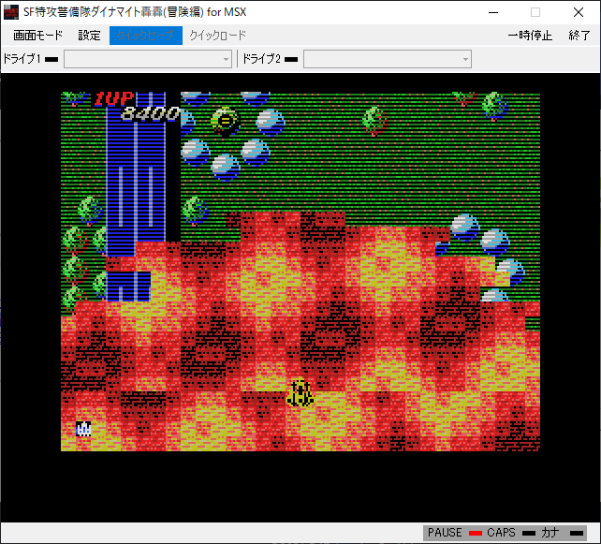Click the 1UP label in the game
Screen dimensions: 601x544
click(x=114, y=99)
